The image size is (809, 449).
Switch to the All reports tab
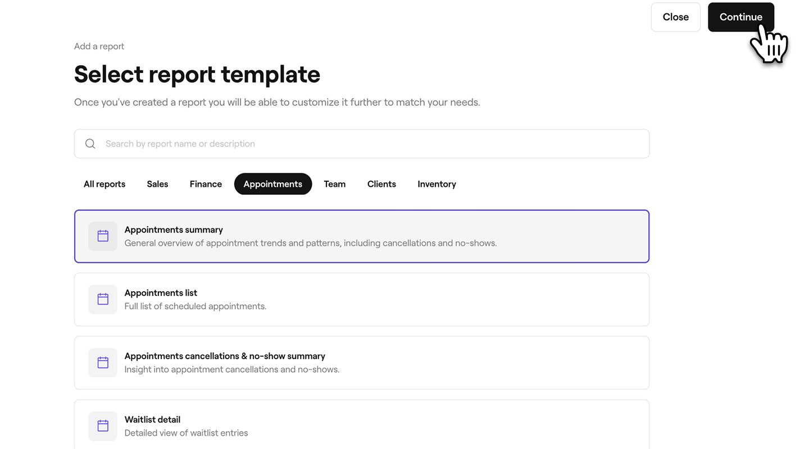tap(104, 184)
